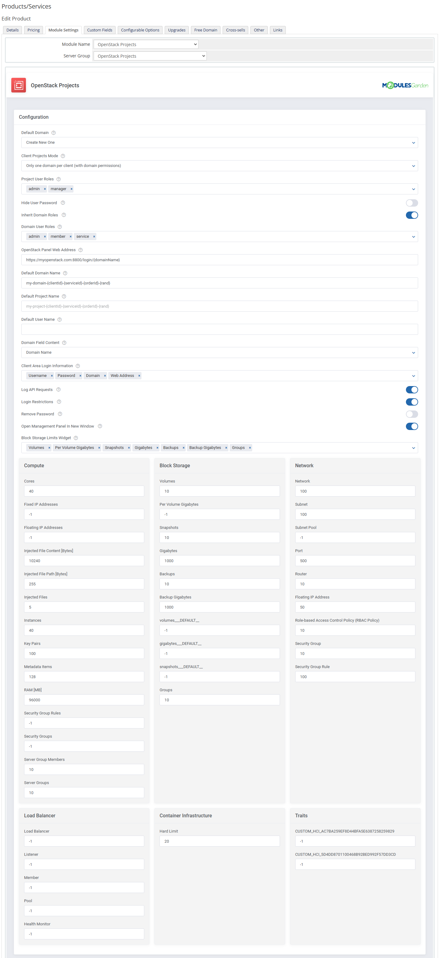
Task: Open help icon next to Inherit Domain Roles
Action: click(64, 215)
